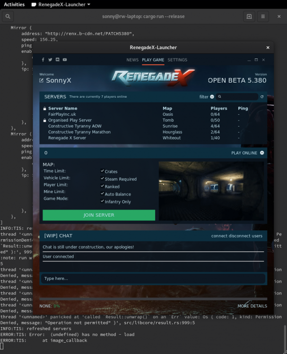This screenshot has height=354, width=287.
Task: Switch to the SETTINGS tab
Action: pyautogui.click(x=177, y=60)
